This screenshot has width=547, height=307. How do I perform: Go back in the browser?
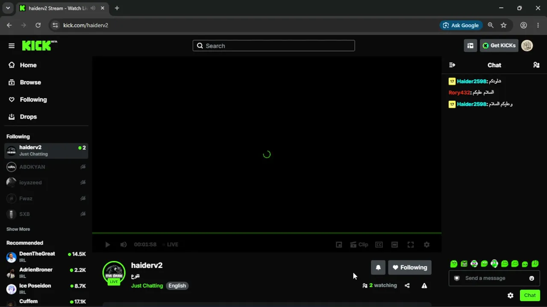tap(9, 25)
